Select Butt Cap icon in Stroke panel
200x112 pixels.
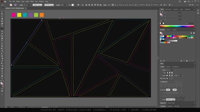pos(167,73)
